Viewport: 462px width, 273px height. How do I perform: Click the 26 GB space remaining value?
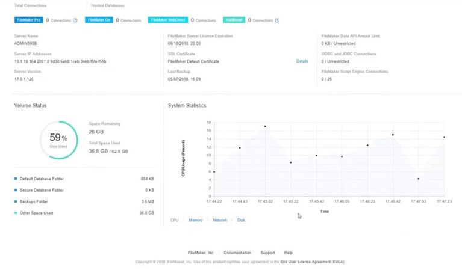(96, 132)
